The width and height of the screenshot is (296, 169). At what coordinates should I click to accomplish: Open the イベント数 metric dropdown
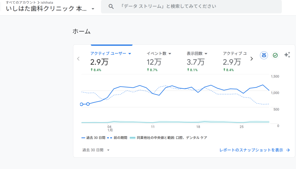point(170,54)
